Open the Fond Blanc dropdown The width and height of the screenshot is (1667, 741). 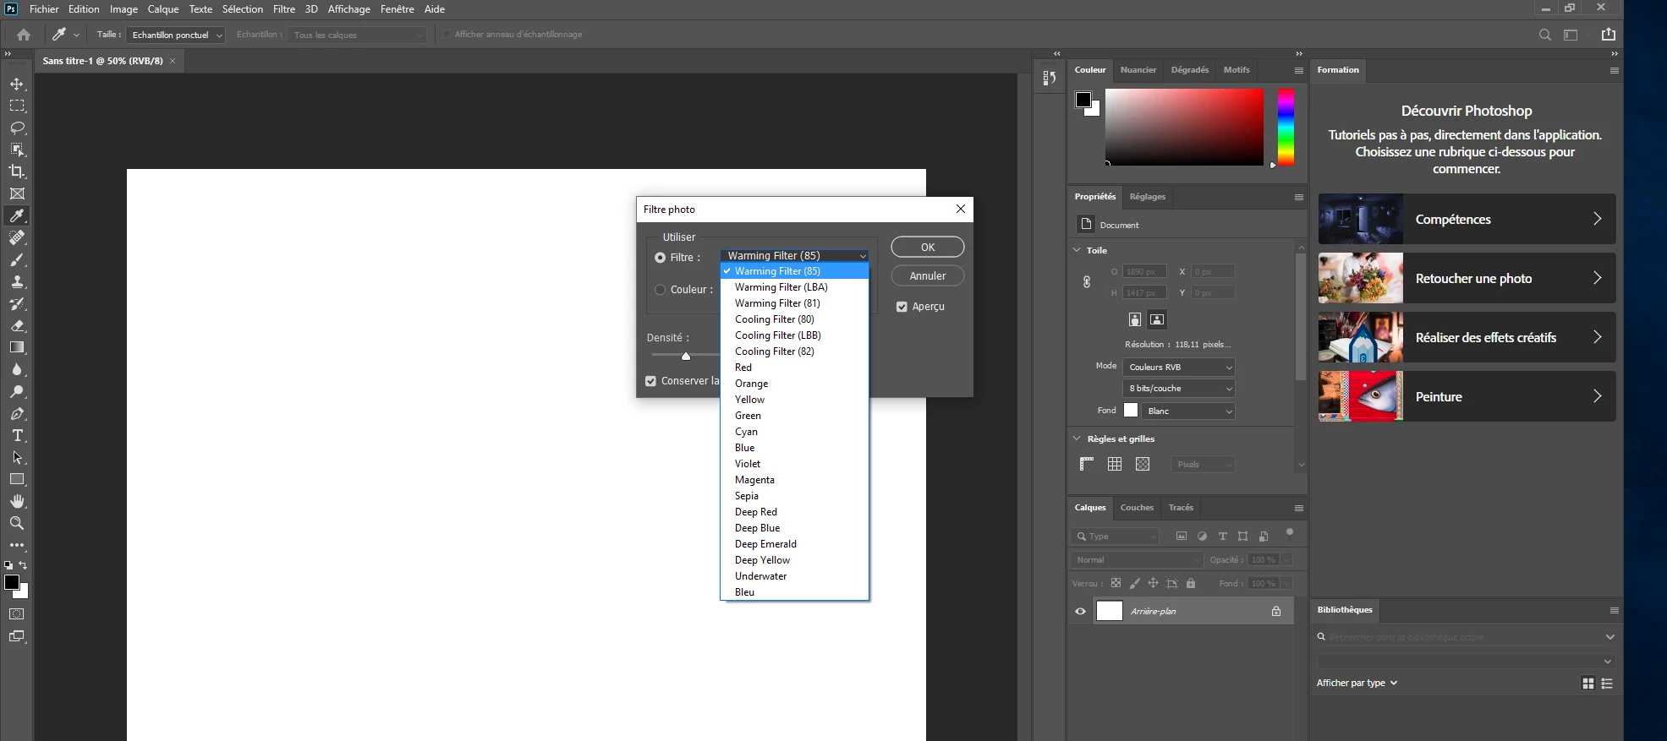coord(1188,411)
